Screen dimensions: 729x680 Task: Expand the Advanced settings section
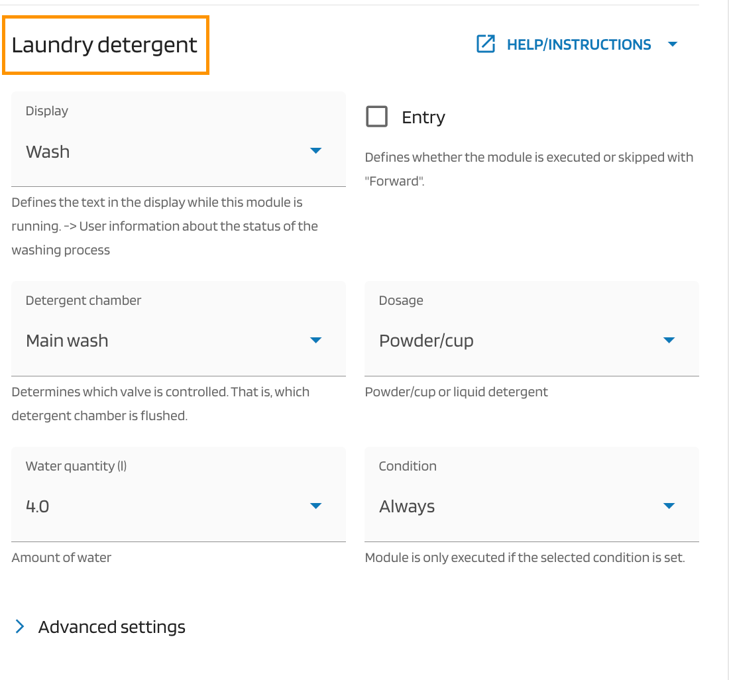pyautogui.click(x=112, y=627)
